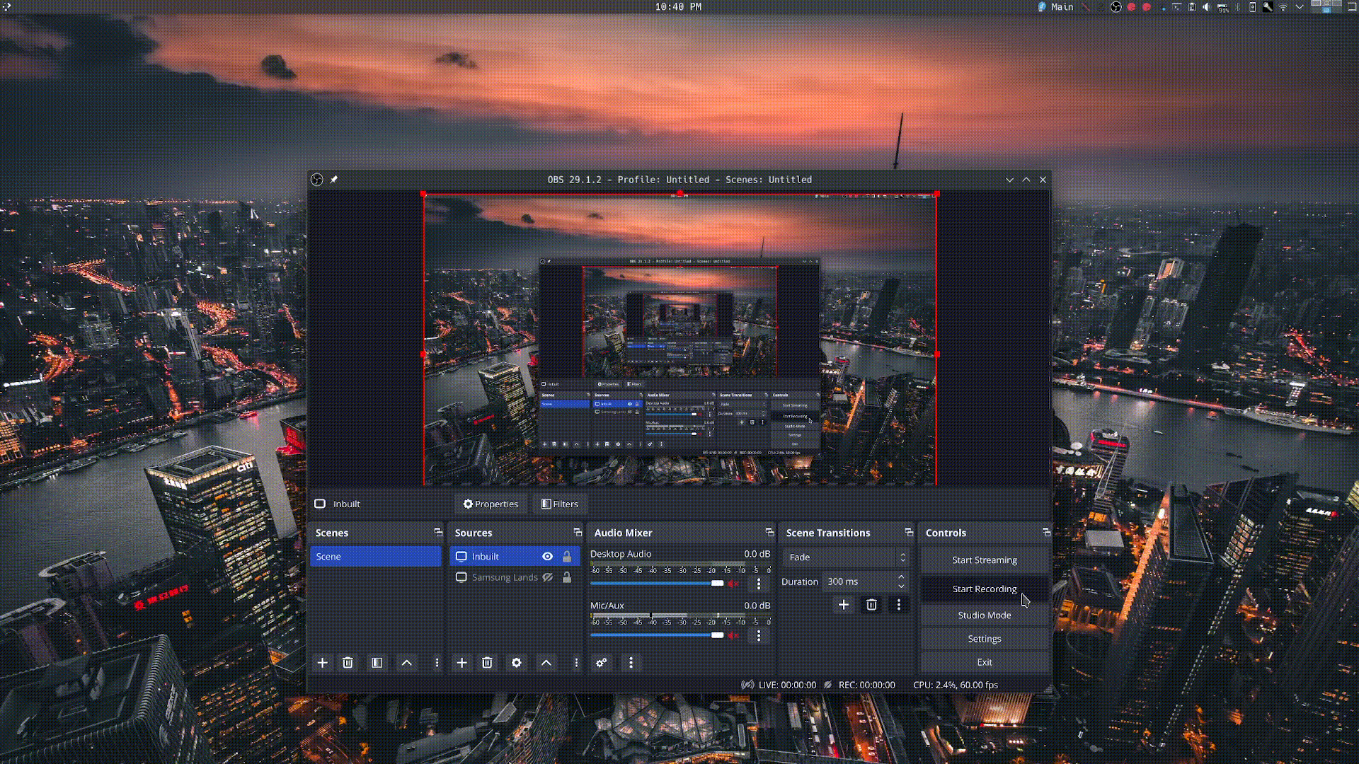Unmute Desktop Audio speaker icon
Screen dimensions: 1359x764
[x=733, y=584]
